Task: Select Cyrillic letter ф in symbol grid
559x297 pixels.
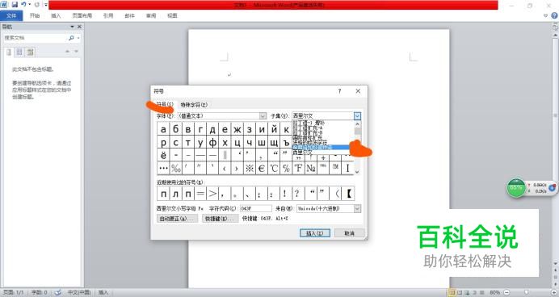Action: (x=212, y=142)
